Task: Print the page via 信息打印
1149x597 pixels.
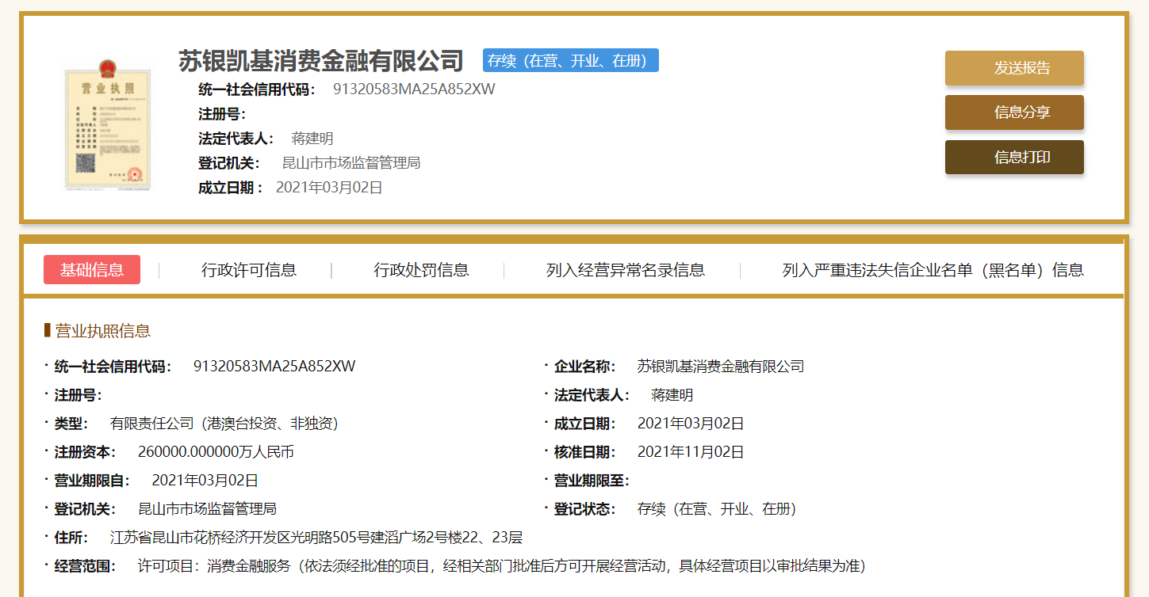Action: (1013, 157)
